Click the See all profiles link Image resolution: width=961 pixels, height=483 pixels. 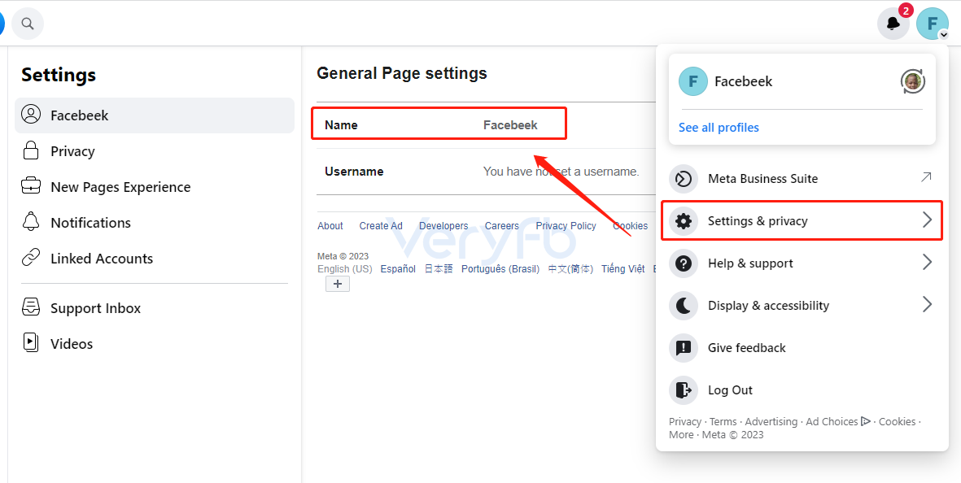click(x=719, y=128)
